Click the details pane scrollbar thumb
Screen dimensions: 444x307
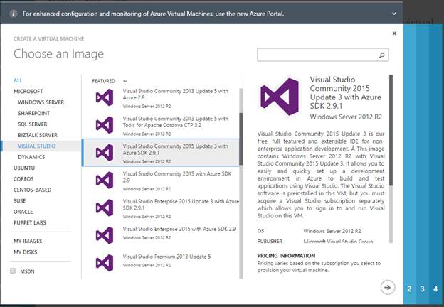pyautogui.click(x=391, y=130)
